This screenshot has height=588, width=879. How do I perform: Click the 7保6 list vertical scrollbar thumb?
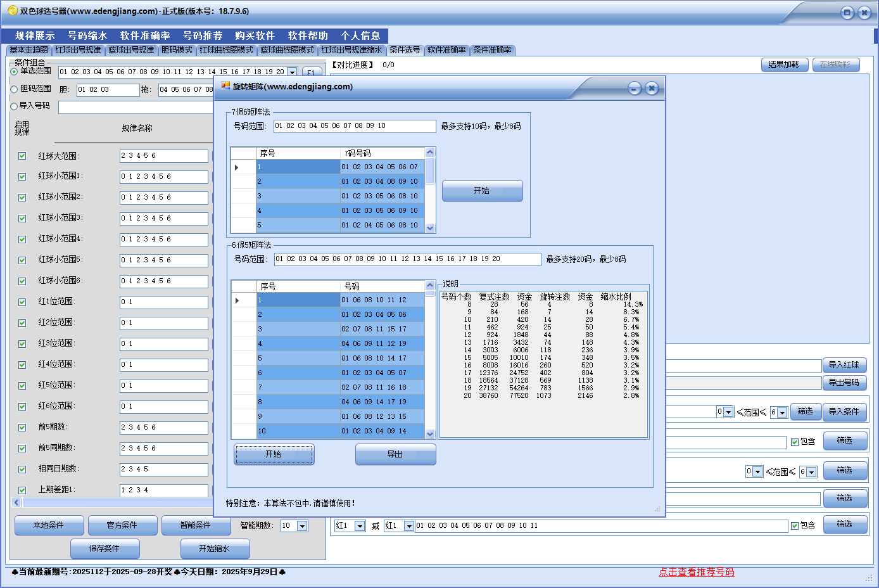(x=430, y=171)
